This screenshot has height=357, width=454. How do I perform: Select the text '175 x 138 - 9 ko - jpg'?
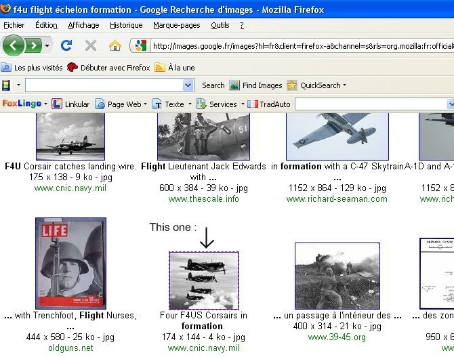[70, 177]
